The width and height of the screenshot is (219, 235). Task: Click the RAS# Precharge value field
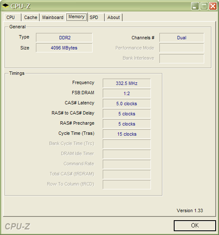[127, 124]
